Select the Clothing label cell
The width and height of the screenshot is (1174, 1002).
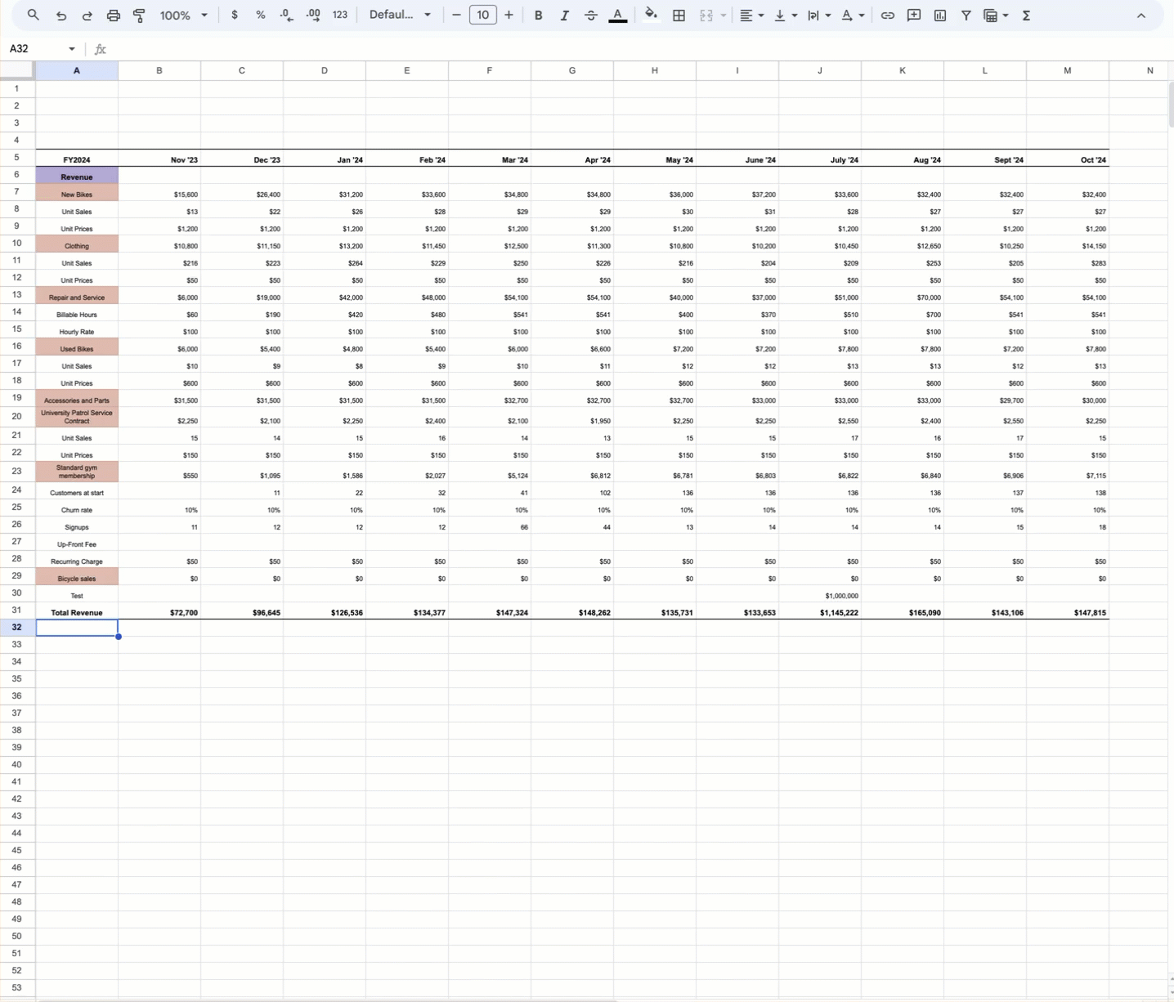[x=77, y=244]
